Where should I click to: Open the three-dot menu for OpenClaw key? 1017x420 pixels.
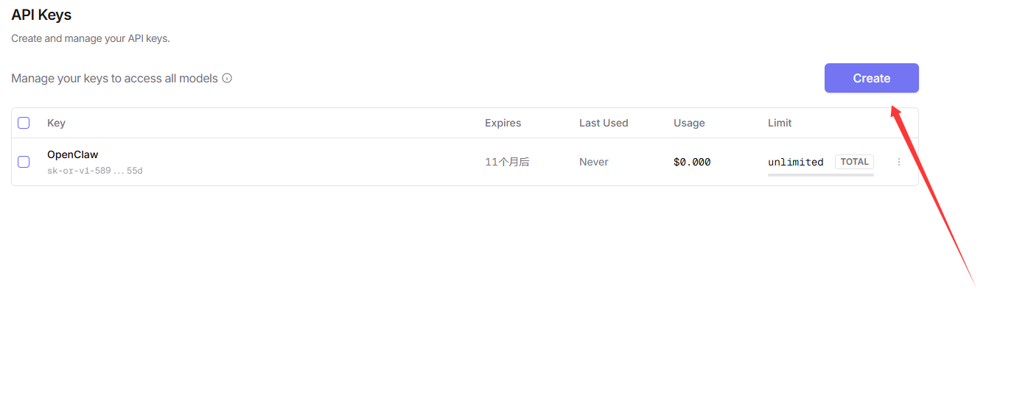pyautogui.click(x=899, y=162)
